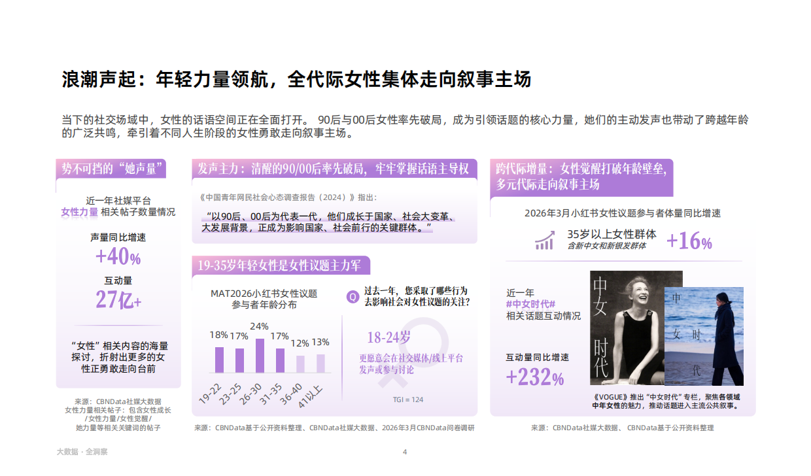Click the chart title MAT2026小红书女性议题

pyautogui.click(x=264, y=293)
